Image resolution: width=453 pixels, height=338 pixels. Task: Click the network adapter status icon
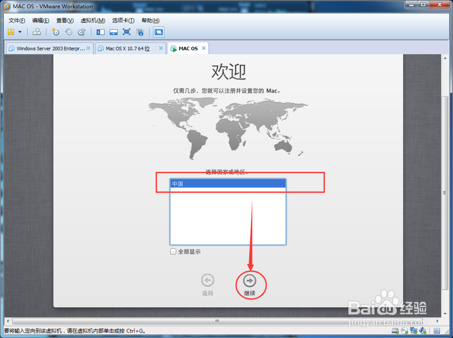414,331
